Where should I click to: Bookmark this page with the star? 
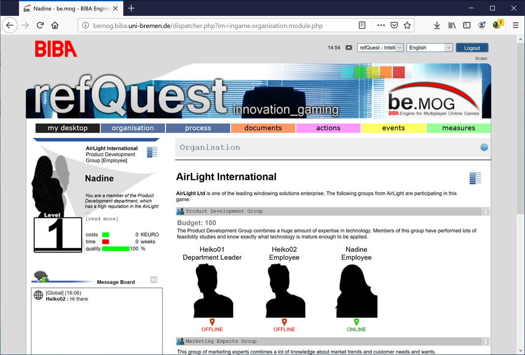[407, 26]
